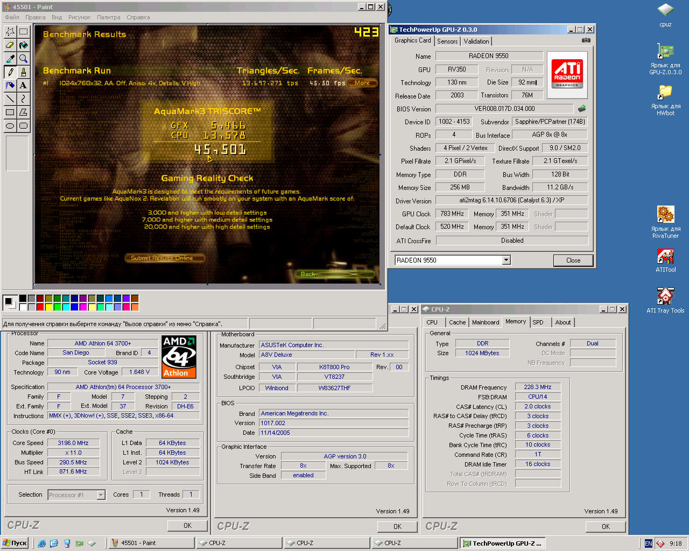Open the Processor #1 selection dropdown
The image size is (689, 551).
(x=101, y=495)
